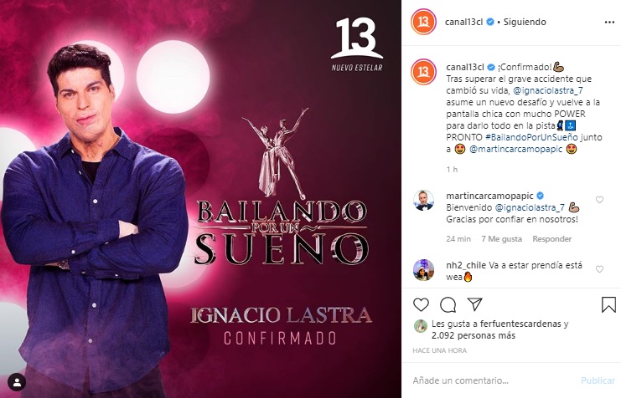
Task: Click the Siguiendo following button
Action: [525, 22]
